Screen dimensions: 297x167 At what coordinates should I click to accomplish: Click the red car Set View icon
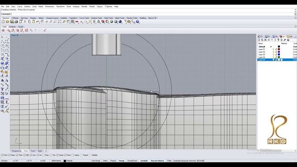coord(77,22)
